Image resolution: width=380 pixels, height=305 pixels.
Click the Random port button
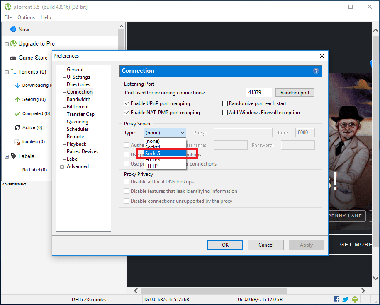pyautogui.click(x=295, y=93)
